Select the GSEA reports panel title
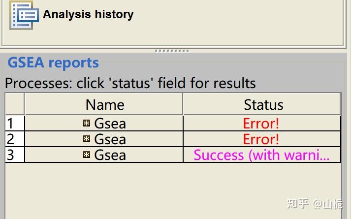 tap(53, 63)
